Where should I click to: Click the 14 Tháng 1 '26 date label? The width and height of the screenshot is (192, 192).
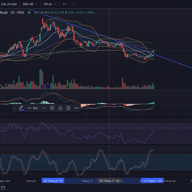click(x=152, y=181)
